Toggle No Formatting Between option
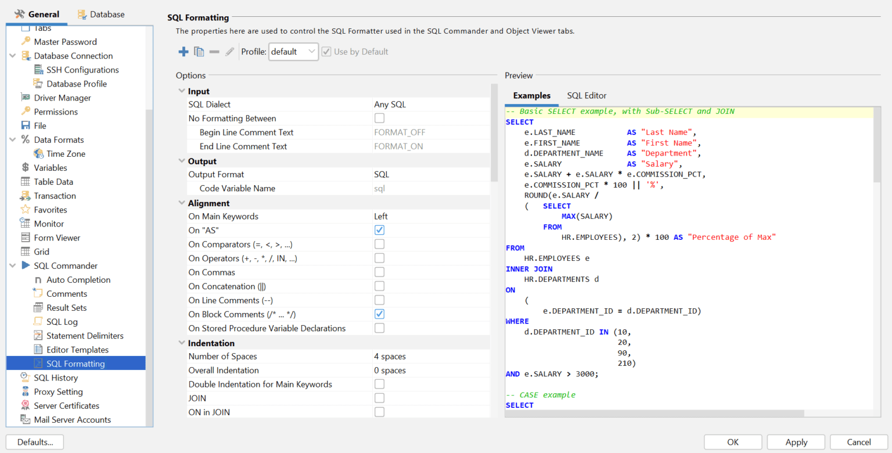The image size is (892, 453). coord(379,118)
